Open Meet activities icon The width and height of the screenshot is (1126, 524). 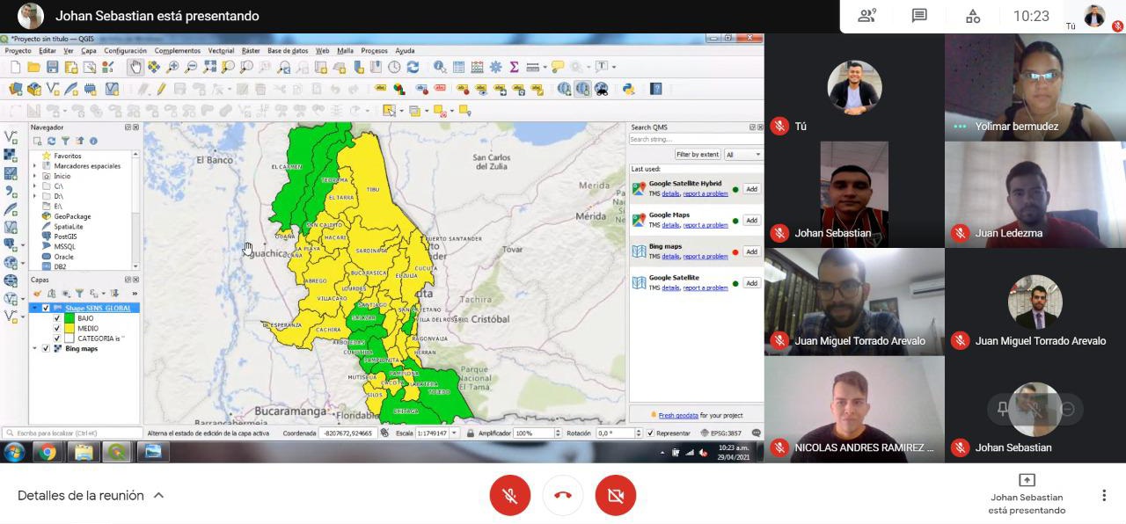pyautogui.click(x=972, y=16)
